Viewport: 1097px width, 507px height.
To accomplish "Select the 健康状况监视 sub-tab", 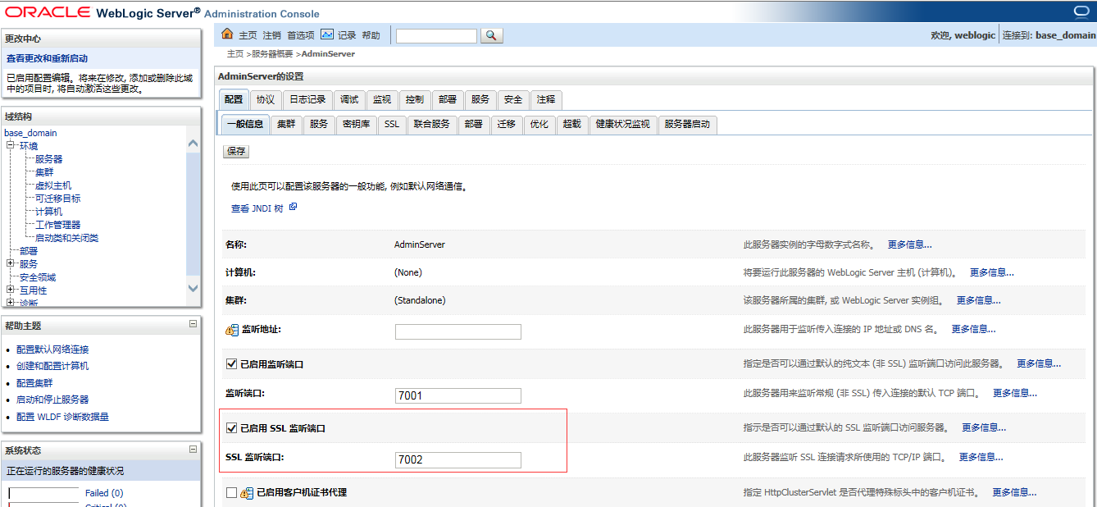I will point(622,124).
